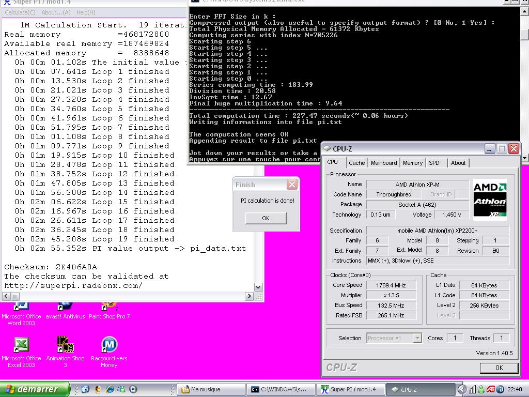Click the first quick launch icon beside démarrer
The width and height of the screenshot is (529, 397).
tap(85, 389)
